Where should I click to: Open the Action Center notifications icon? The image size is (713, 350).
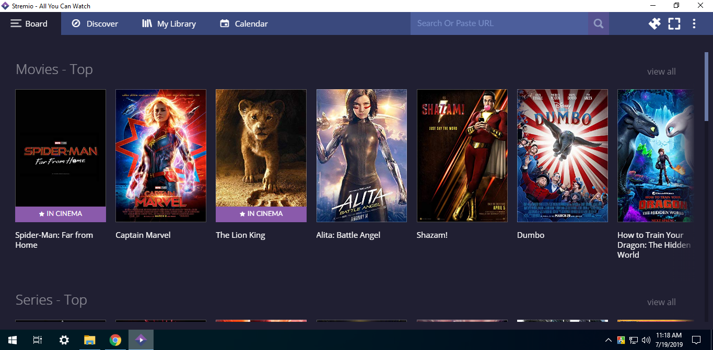point(696,340)
